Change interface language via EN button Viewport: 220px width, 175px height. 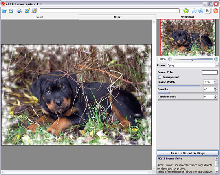tap(207, 11)
